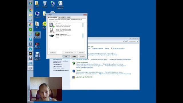Open the Изменение системных звуков link
Viewport: 183px width, 103px height.
[x=99, y=60]
